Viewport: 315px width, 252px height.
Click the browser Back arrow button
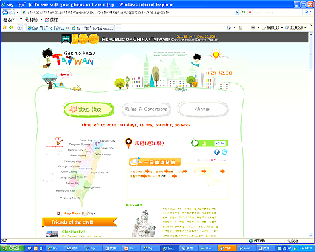pyautogui.click(x=5, y=12)
